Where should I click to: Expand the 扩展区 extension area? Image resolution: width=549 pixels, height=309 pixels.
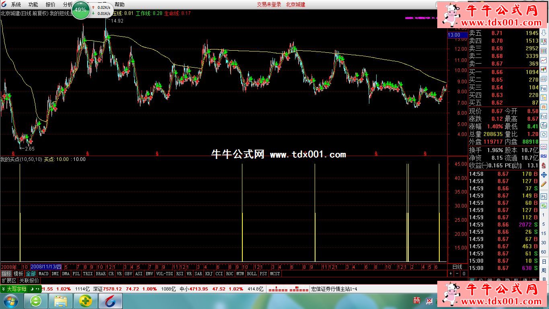tap(9, 280)
